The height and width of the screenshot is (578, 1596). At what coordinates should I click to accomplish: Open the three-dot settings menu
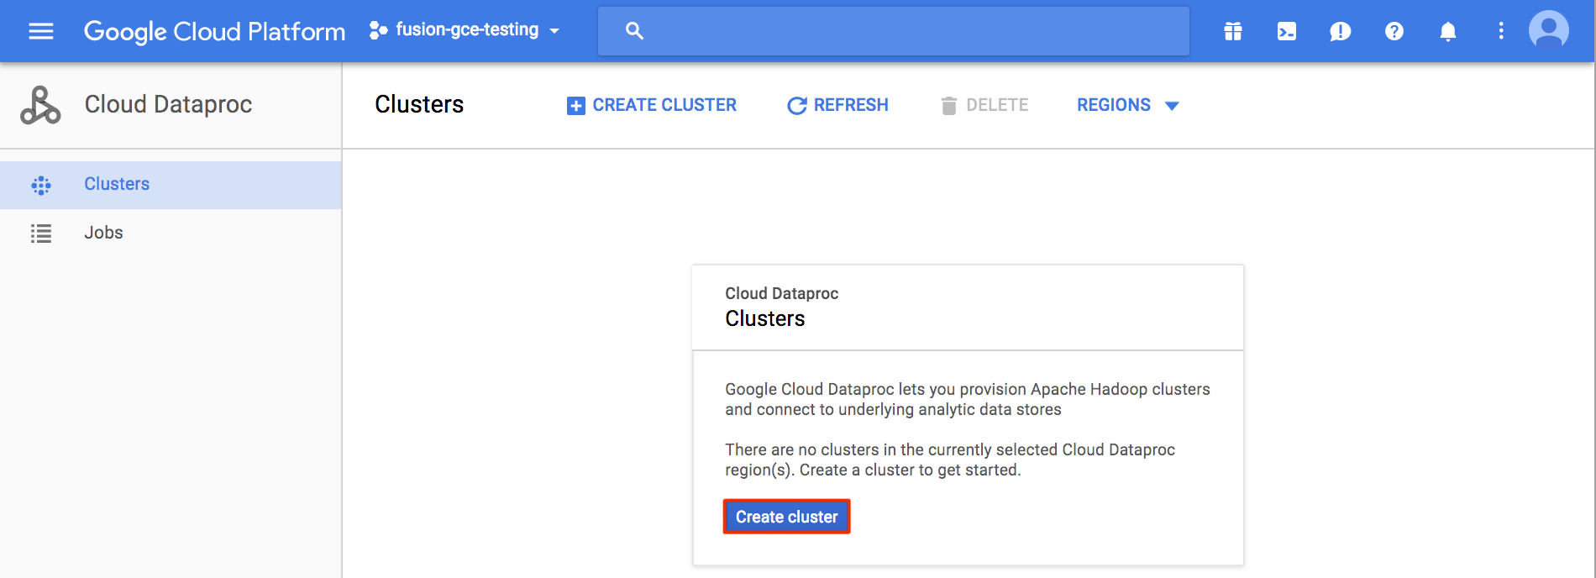(x=1500, y=31)
